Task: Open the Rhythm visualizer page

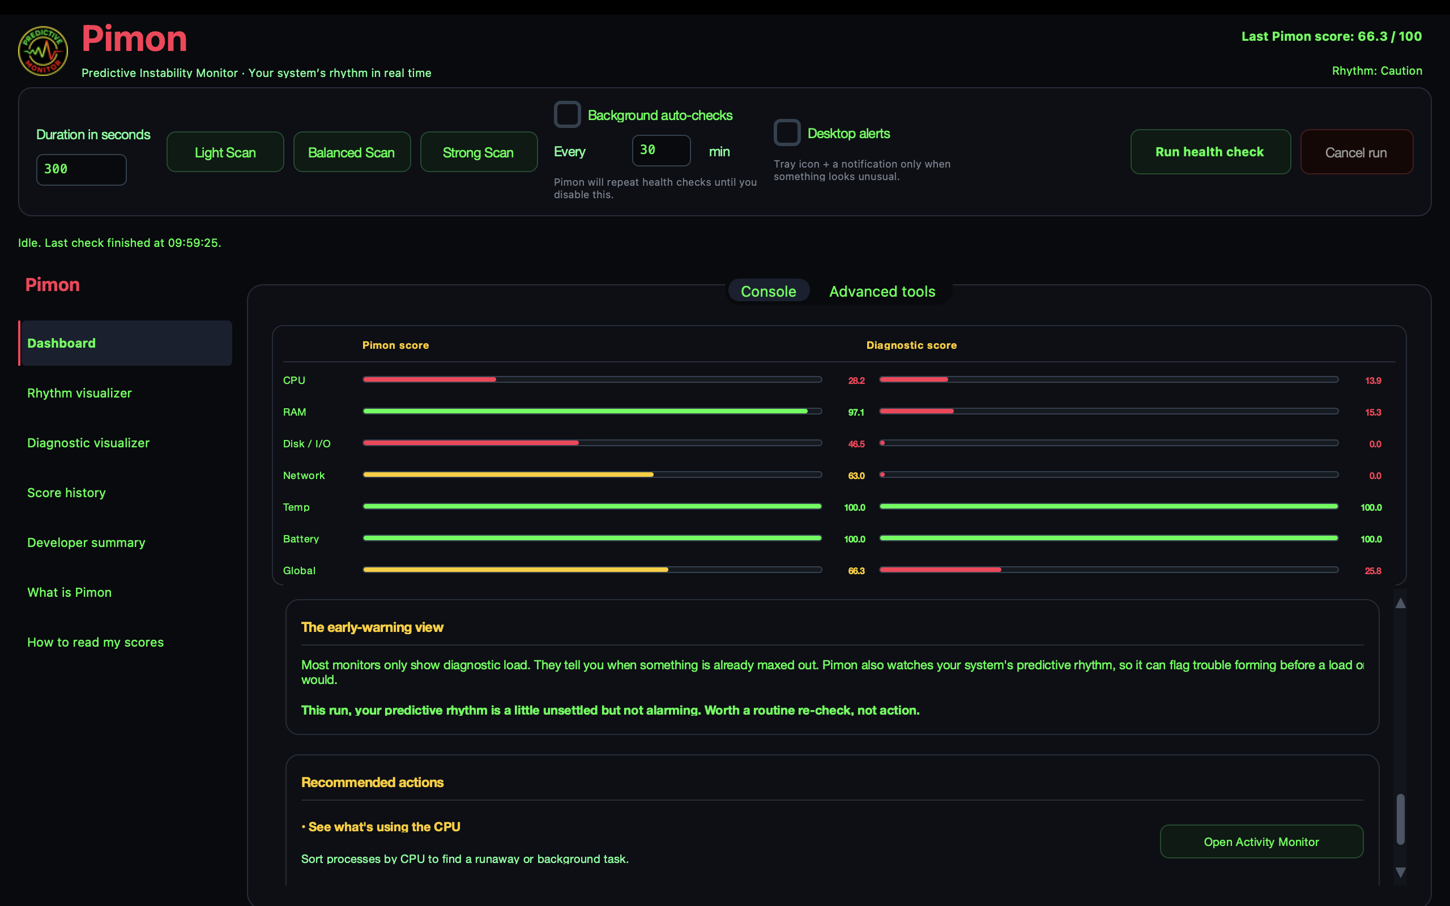Action: click(x=79, y=393)
